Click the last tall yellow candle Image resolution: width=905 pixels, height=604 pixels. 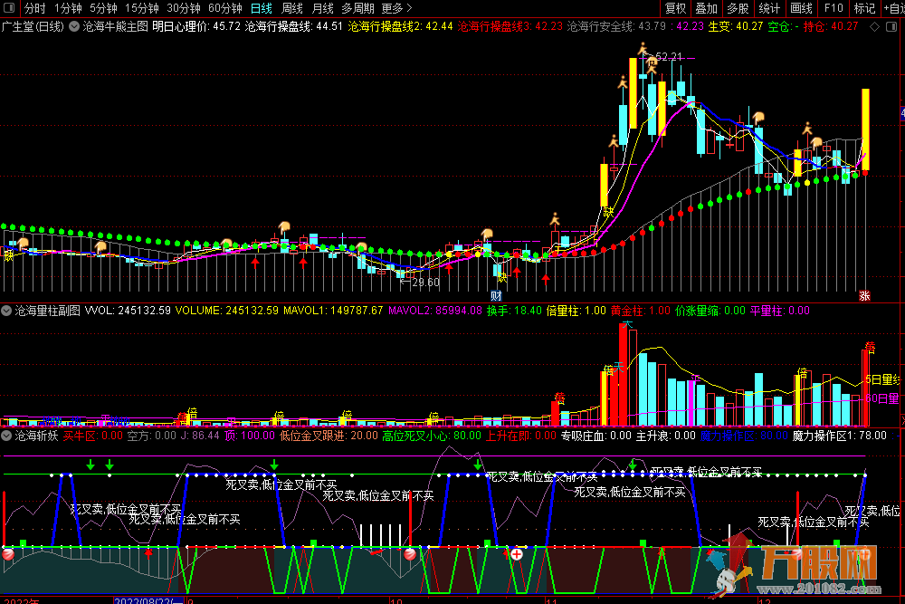point(865,129)
